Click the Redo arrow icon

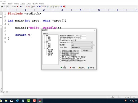point(23,7)
